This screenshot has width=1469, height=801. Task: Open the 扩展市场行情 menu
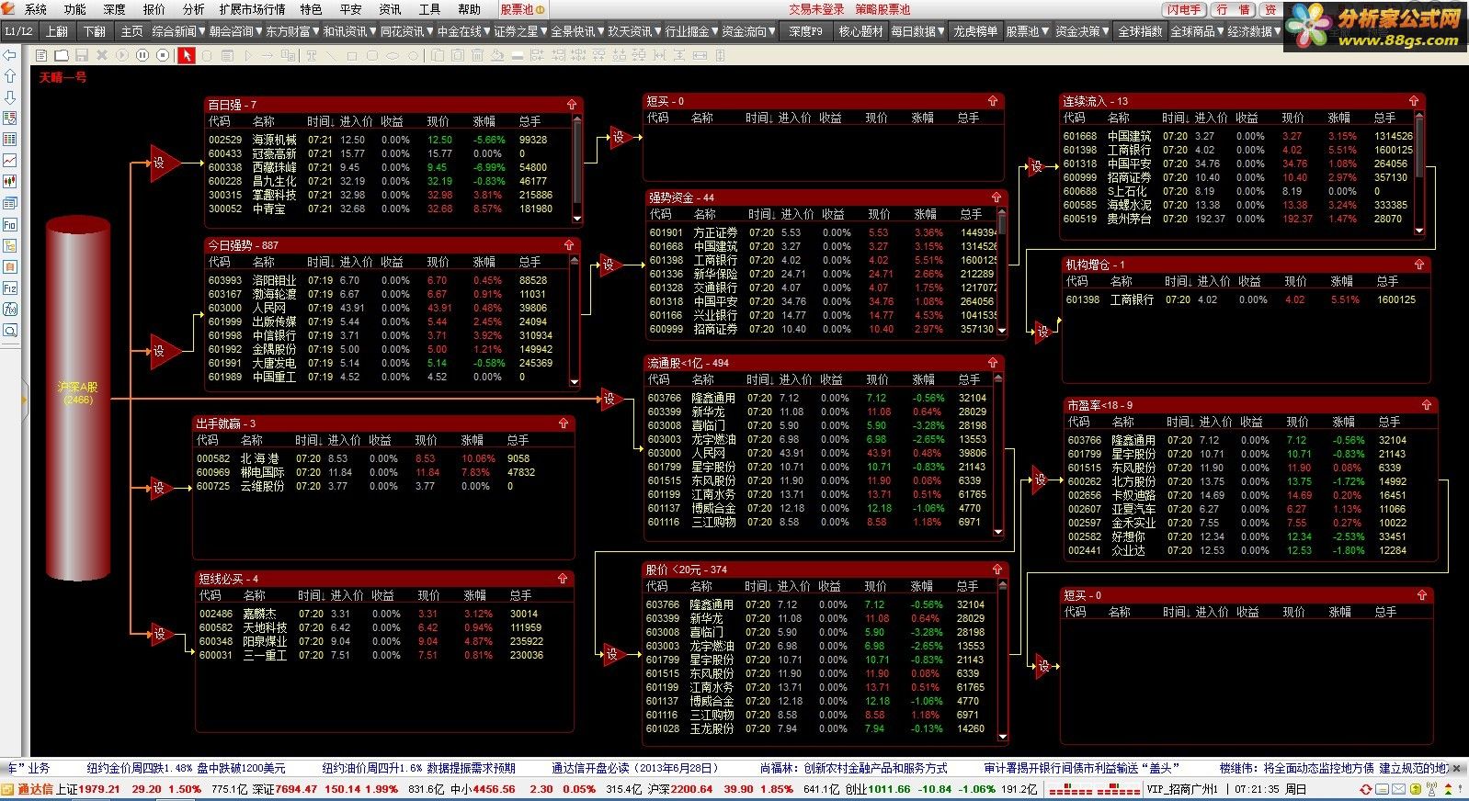coord(253,9)
